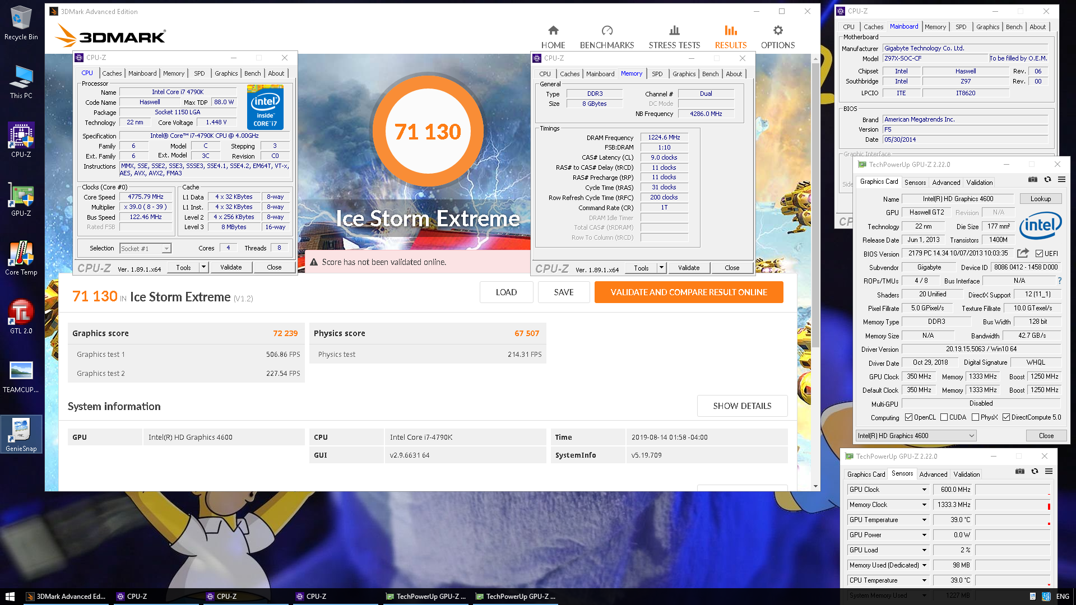The width and height of the screenshot is (1076, 605).
Task: Open hamburger menu in GPU-Z Sensors window
Action: (x=1049, y=471)
